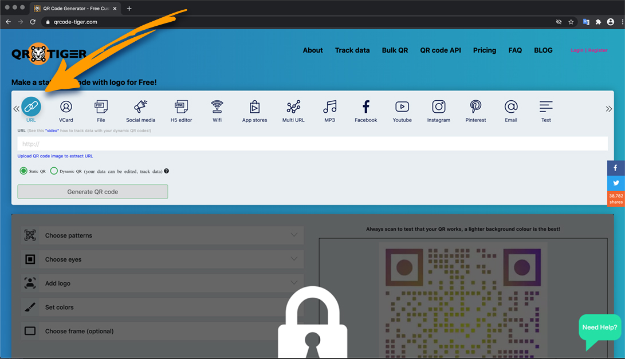Expand the Choose patterns section
The height and width of the screenshot is (359, 625).
(161, 235)
